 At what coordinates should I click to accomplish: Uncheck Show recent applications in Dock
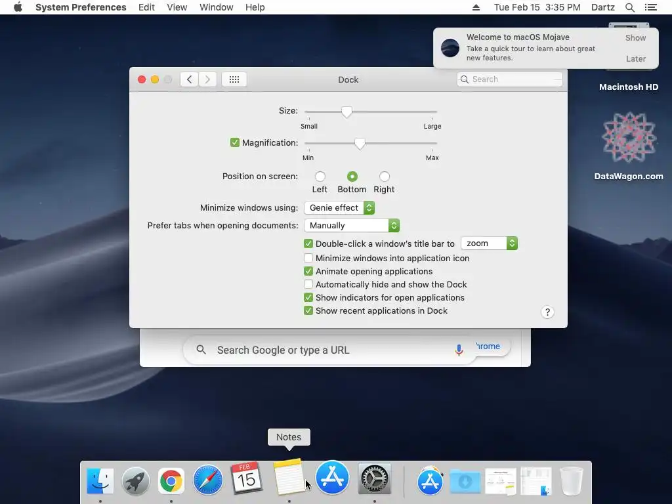pyautogui.click(x=308, y=310)
